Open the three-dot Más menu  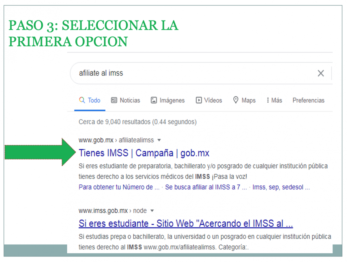click(268, 100)
